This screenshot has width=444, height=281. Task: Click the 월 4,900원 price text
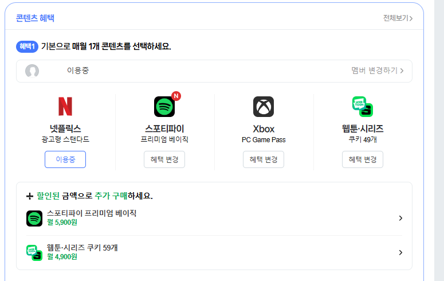tap(62, 256)
